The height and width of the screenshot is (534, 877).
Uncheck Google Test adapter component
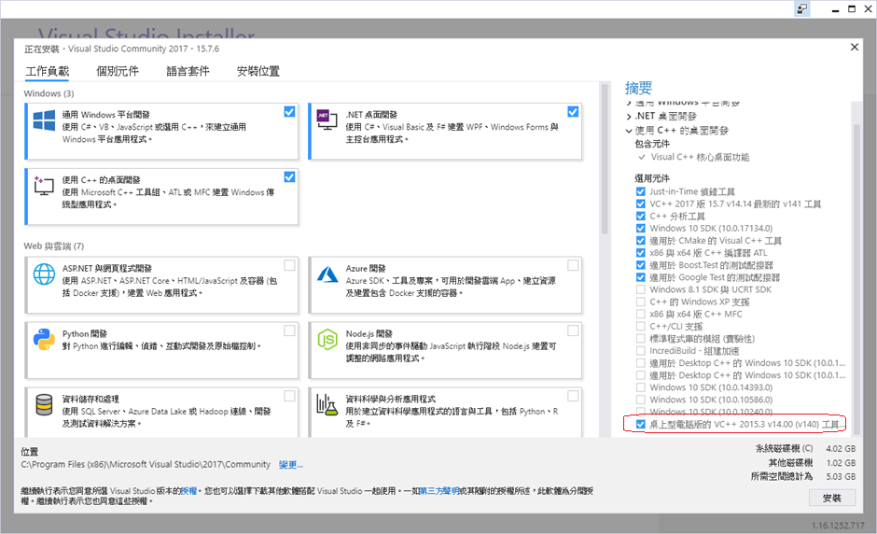[x=640, y=277]
